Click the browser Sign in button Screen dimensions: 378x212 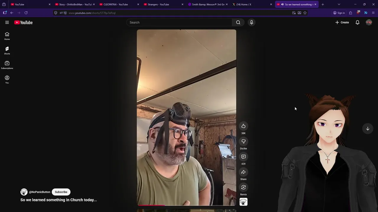[x=339, y=13]
